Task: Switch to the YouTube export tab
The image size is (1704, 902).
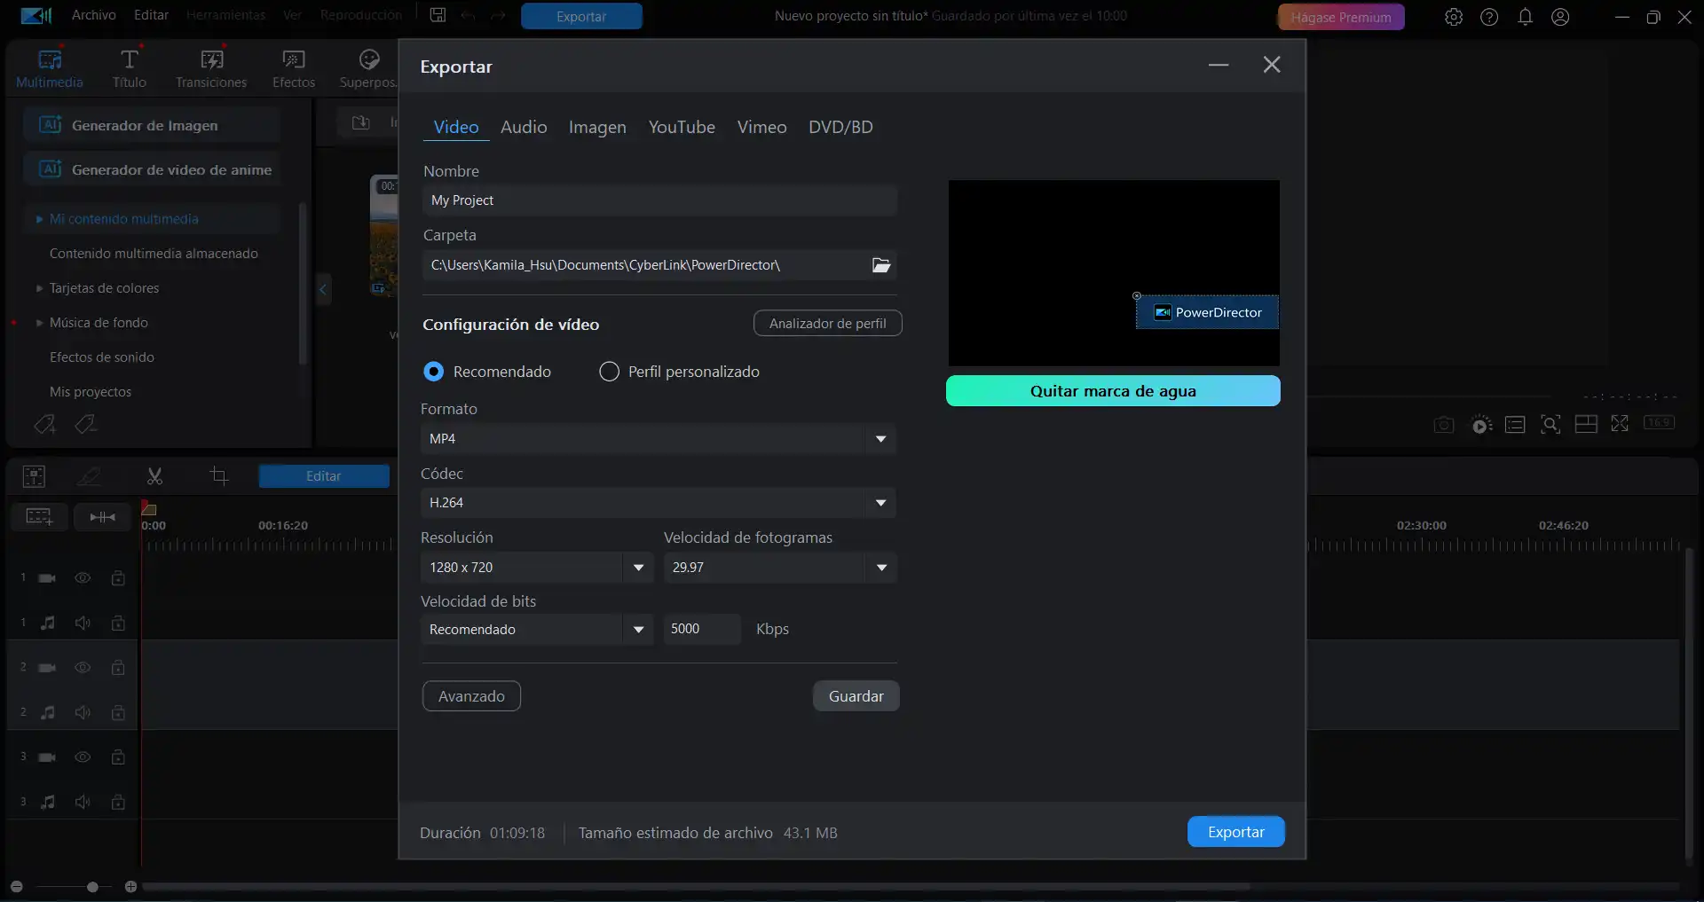Action: coord(682,127)
